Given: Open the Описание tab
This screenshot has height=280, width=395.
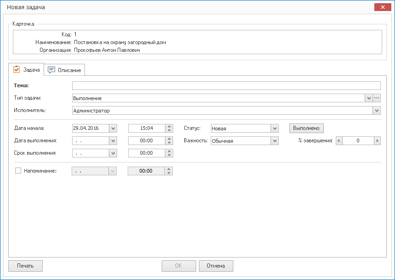Looking at the screenshot, I should pos(64,70).
